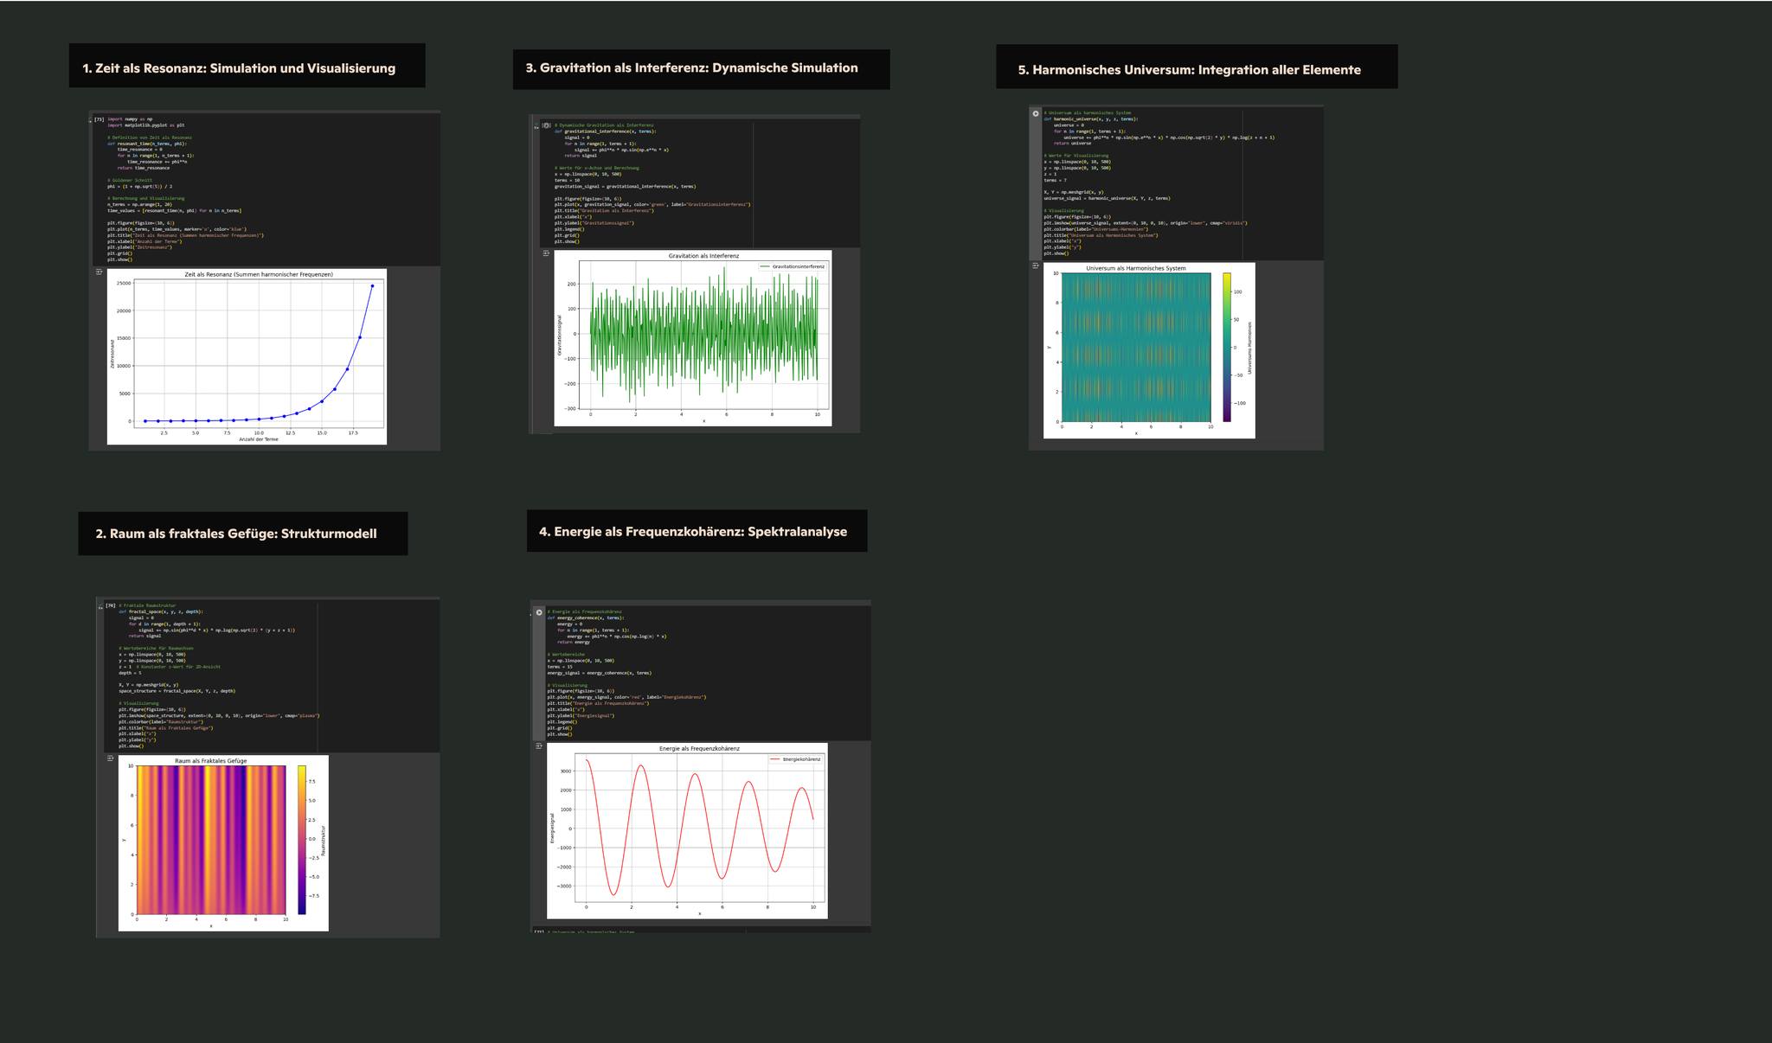The height and width of the screenshot is (1043, 1772).
Task: Click output options icon beside Gravitation als Interferenz plot
Action: (546, 253)
